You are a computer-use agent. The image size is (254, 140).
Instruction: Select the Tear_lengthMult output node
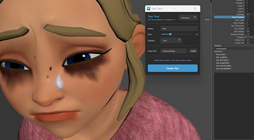coord(223,63)
